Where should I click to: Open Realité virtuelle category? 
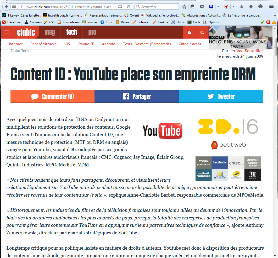coord(44,44)
